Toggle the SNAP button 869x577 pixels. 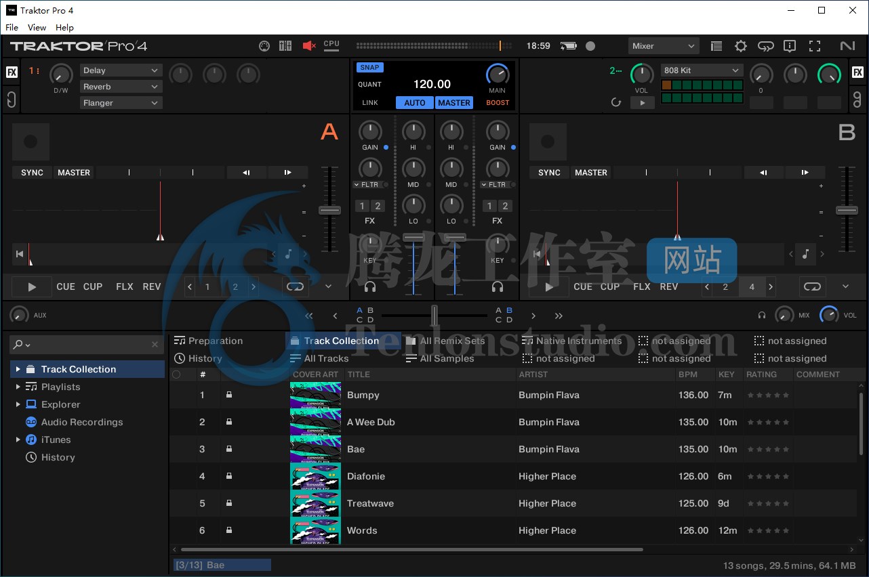(x=370, y=68)
